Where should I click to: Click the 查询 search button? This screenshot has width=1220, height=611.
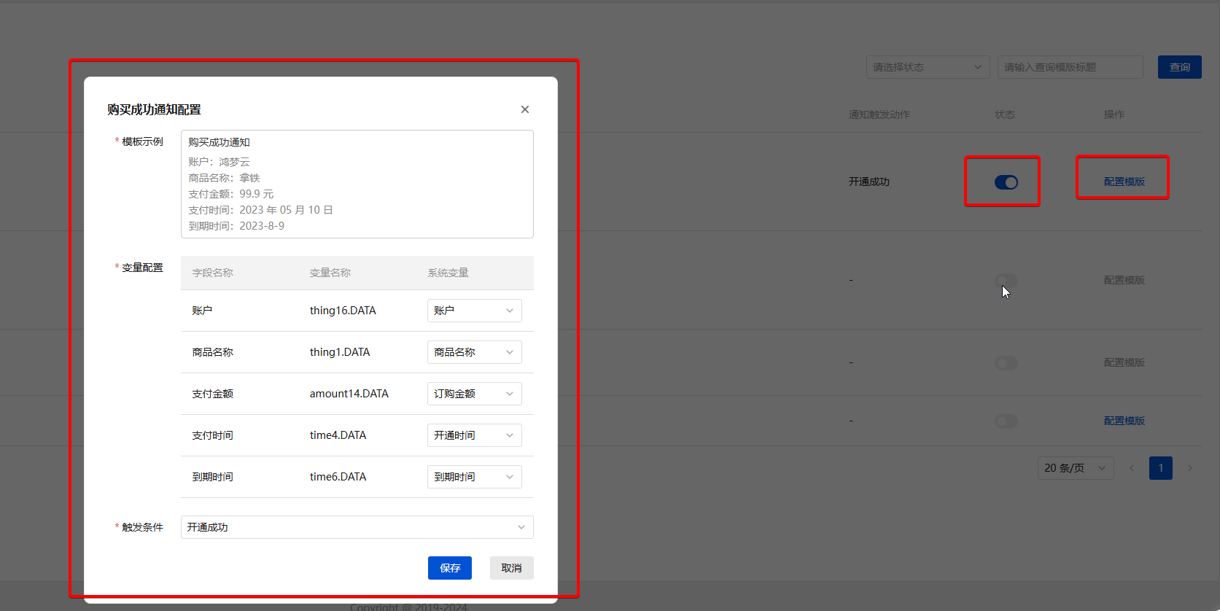tap(1180, 67)
